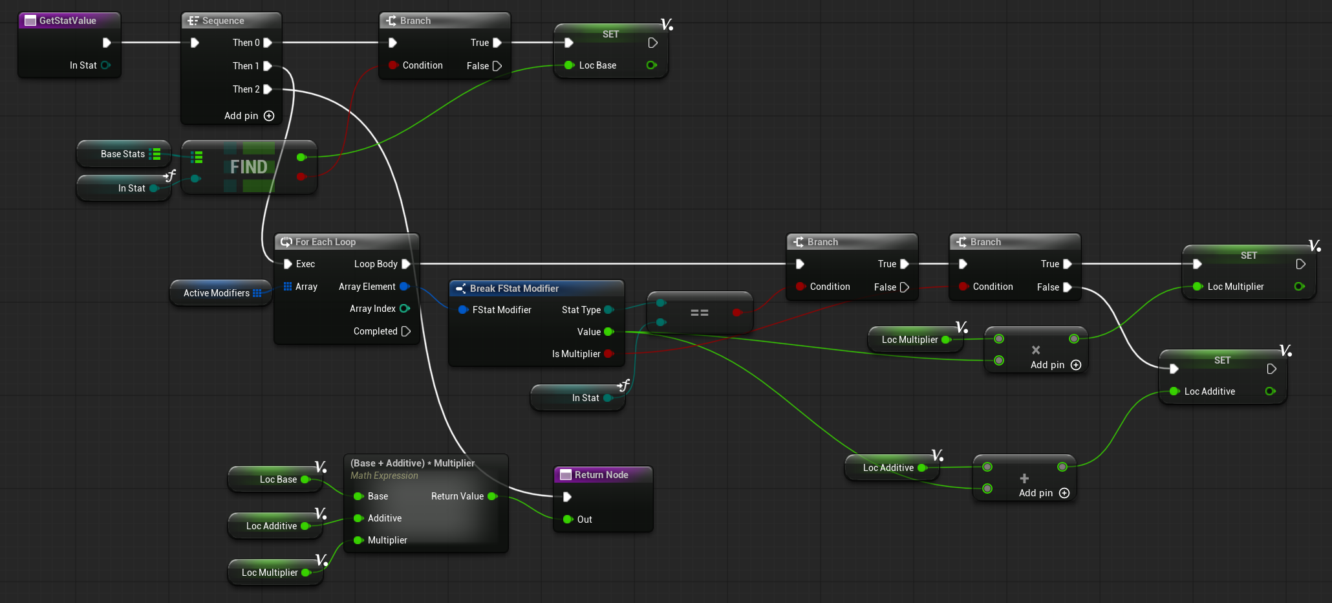Click the boolean output pin of FIND node

[x=301, y=177]
